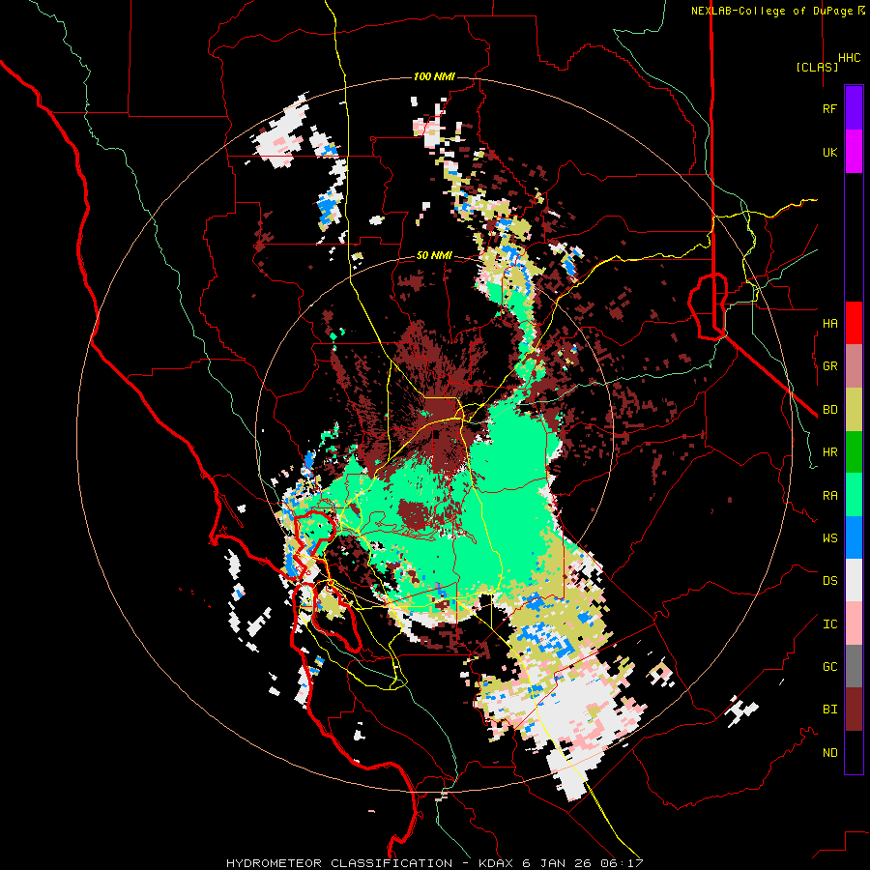Click the GC gray legend swatch
The image size is (870, 870).
click(854, 666)
